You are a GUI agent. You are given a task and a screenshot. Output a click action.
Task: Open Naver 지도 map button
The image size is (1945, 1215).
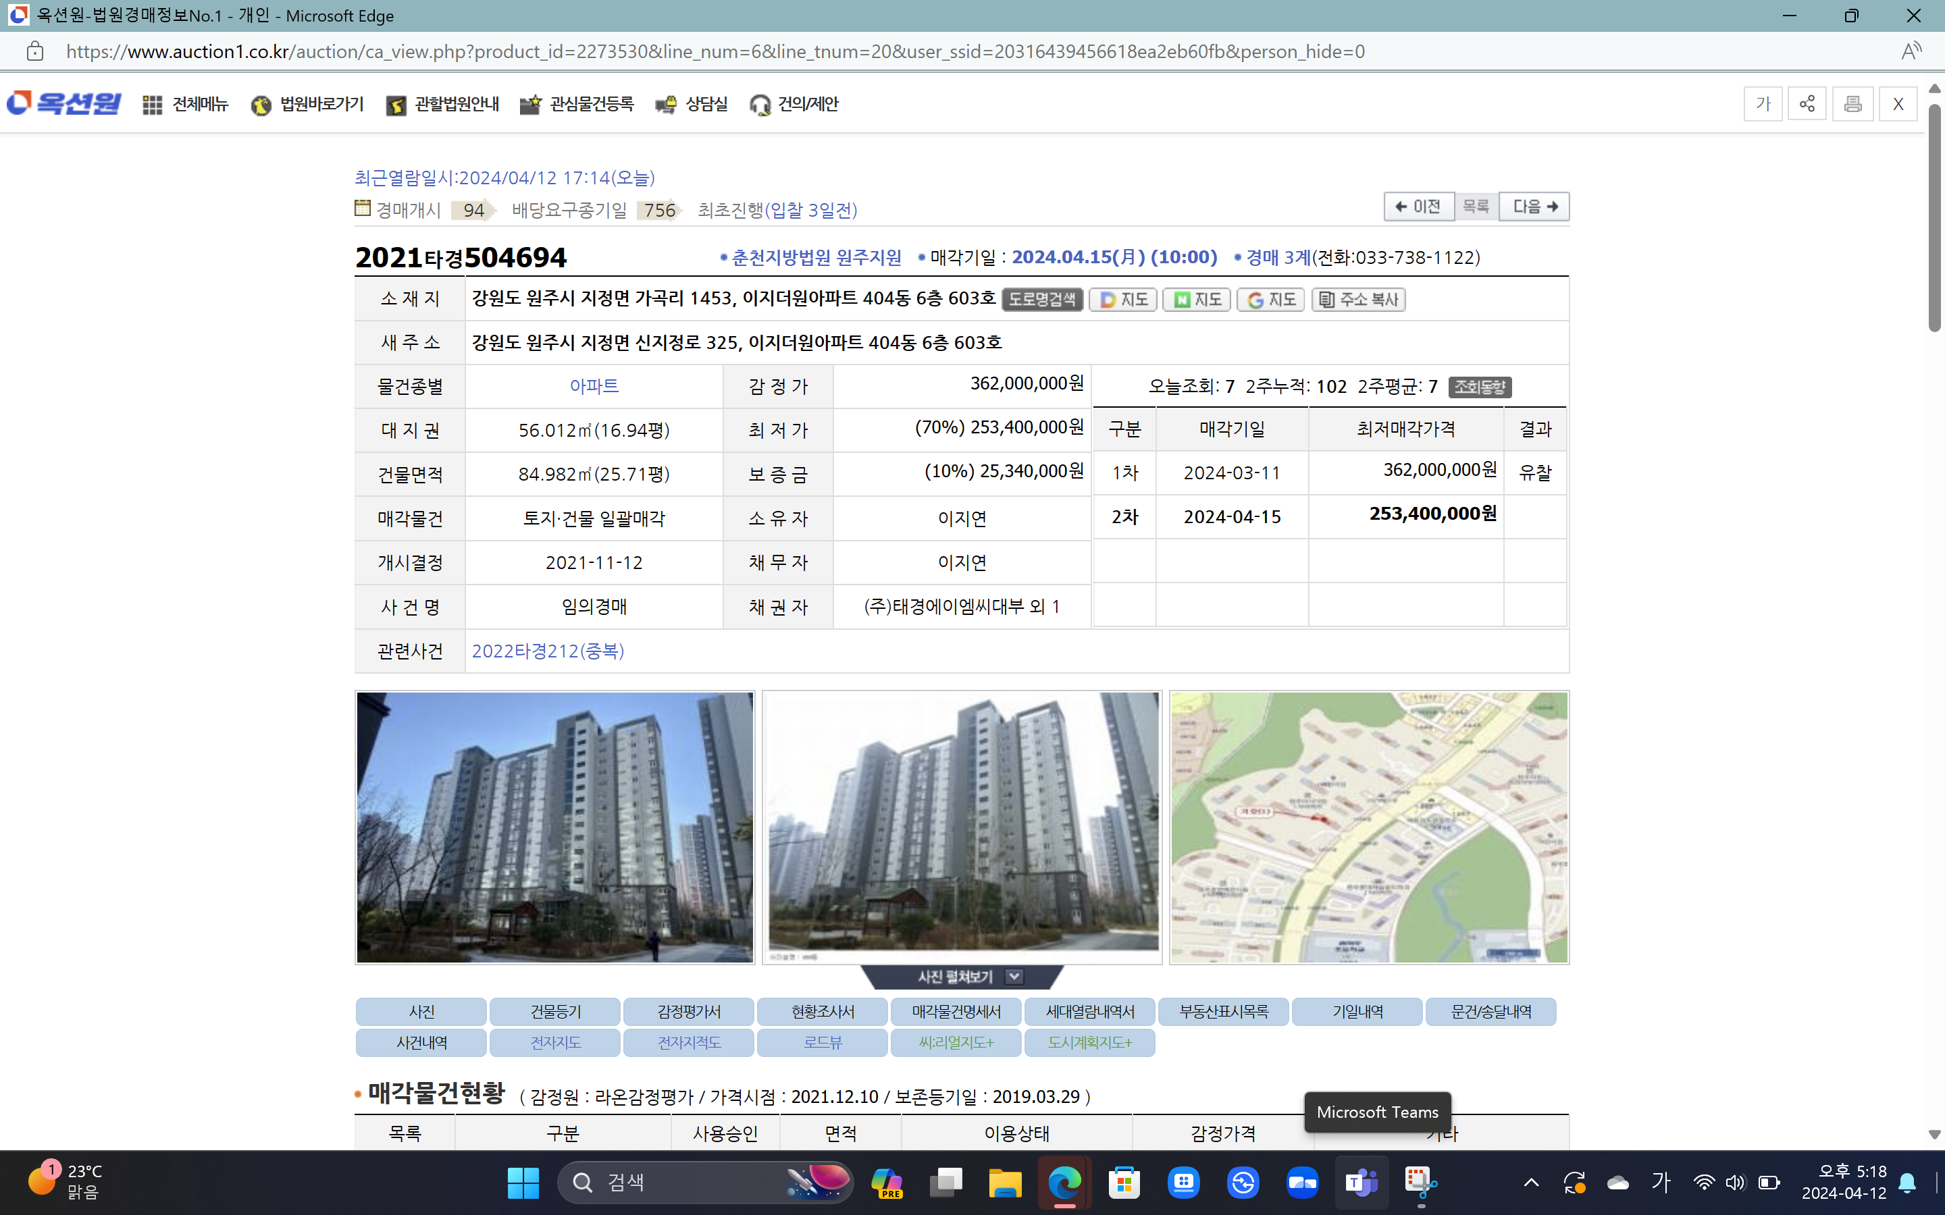point(1197,300)
